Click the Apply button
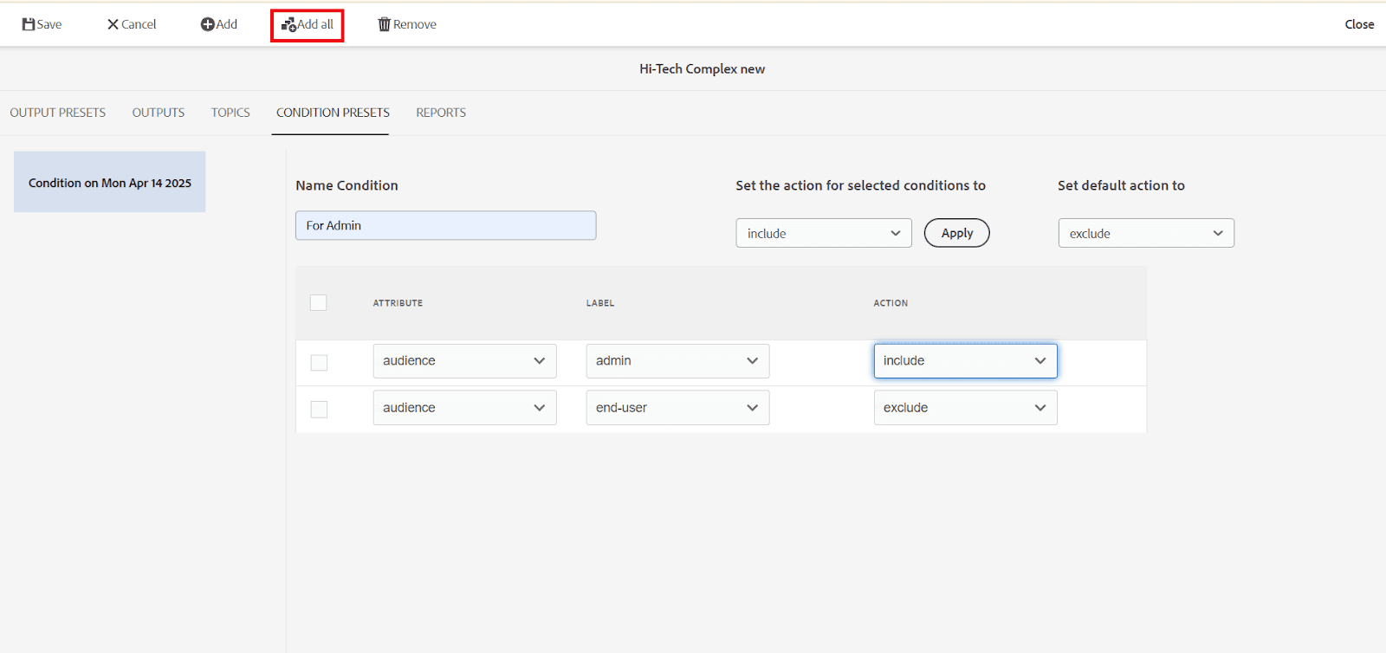The image size is (1386, 653). pyautogui.click(x=956, y=233)
